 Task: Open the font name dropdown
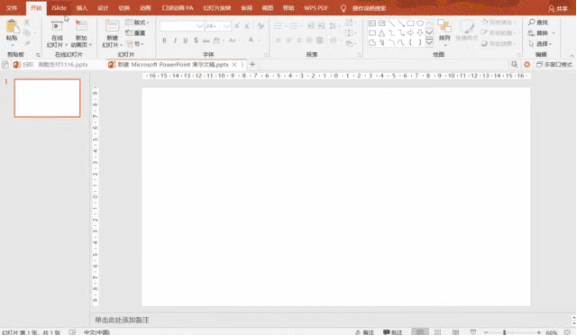pos(199,26)
